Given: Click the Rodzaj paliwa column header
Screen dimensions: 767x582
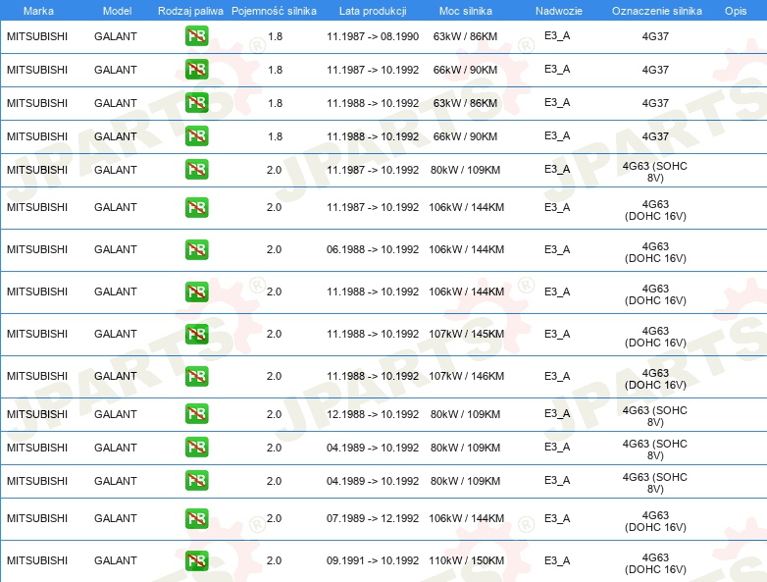Looking at the screenshot, I should [x=190, y=11].
